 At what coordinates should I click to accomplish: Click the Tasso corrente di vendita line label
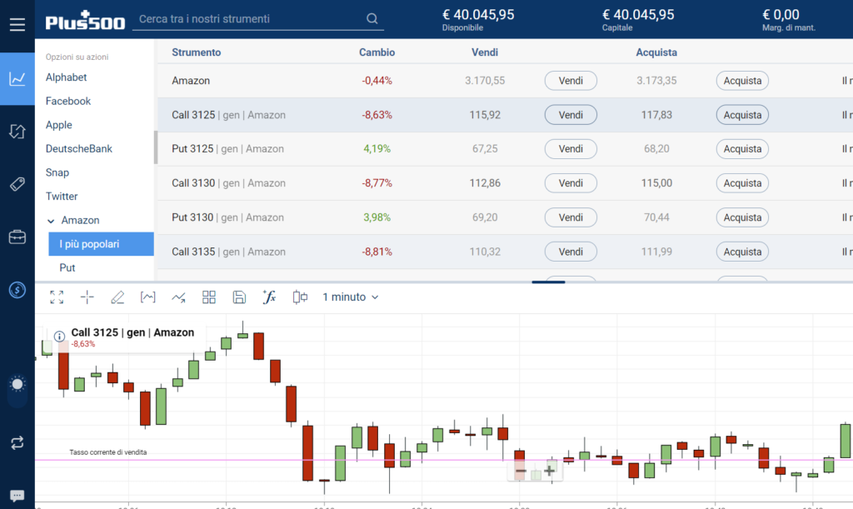(108, 452)
